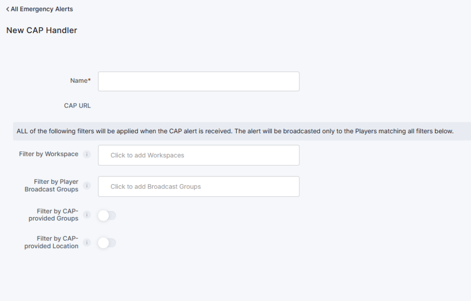Click the filters notice banner text

(235, 131)
